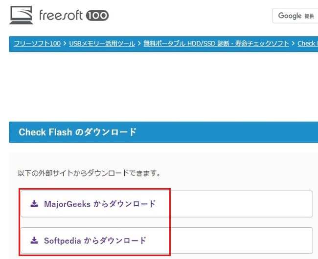Viewport: 318px width, 259px height.
Task: Click the download icon beside Softpedia
Action: [34, 240]
